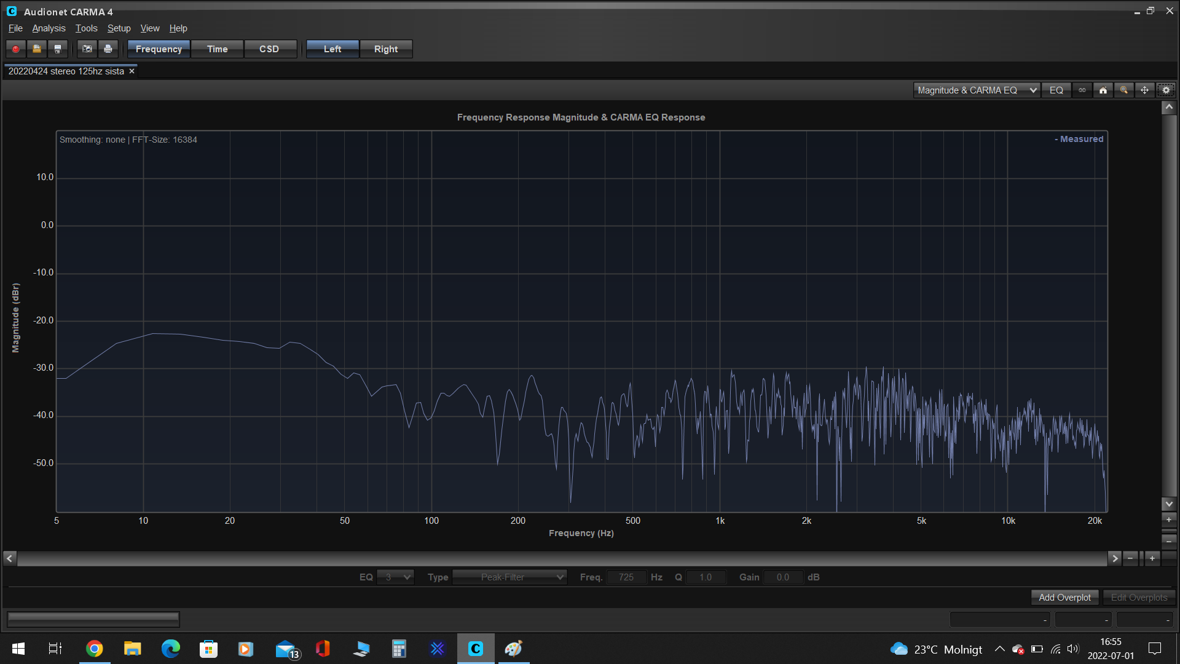Switch to the Time view

tap(218, 49)
